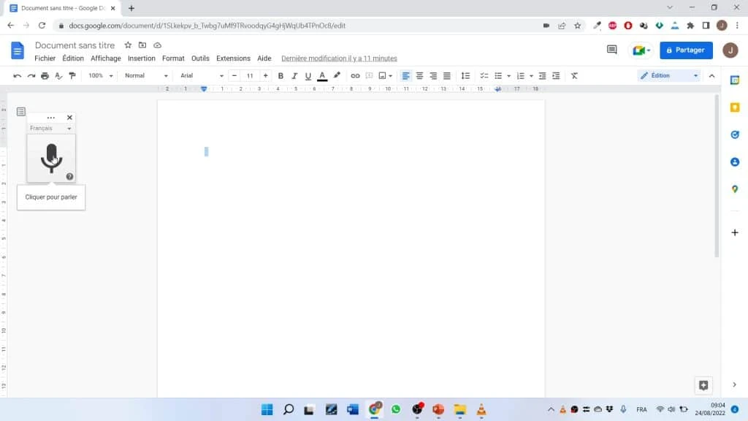The height and width of the screenshot is (421, 748).
Task: Decrease the indent
Action: [543, 76]
